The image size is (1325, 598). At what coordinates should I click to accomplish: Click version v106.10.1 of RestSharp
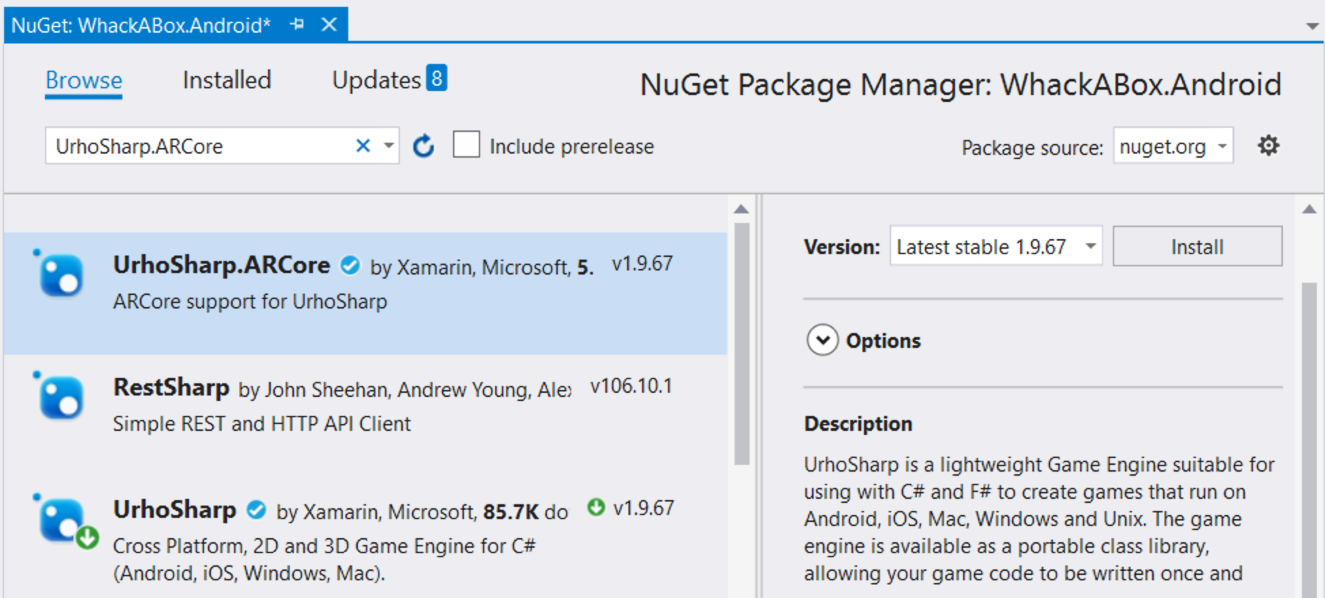click(631, 386)
